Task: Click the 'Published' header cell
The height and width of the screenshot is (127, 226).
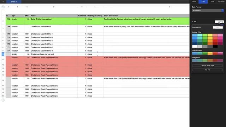Action: pyautogui.click(x=82, y=16)
